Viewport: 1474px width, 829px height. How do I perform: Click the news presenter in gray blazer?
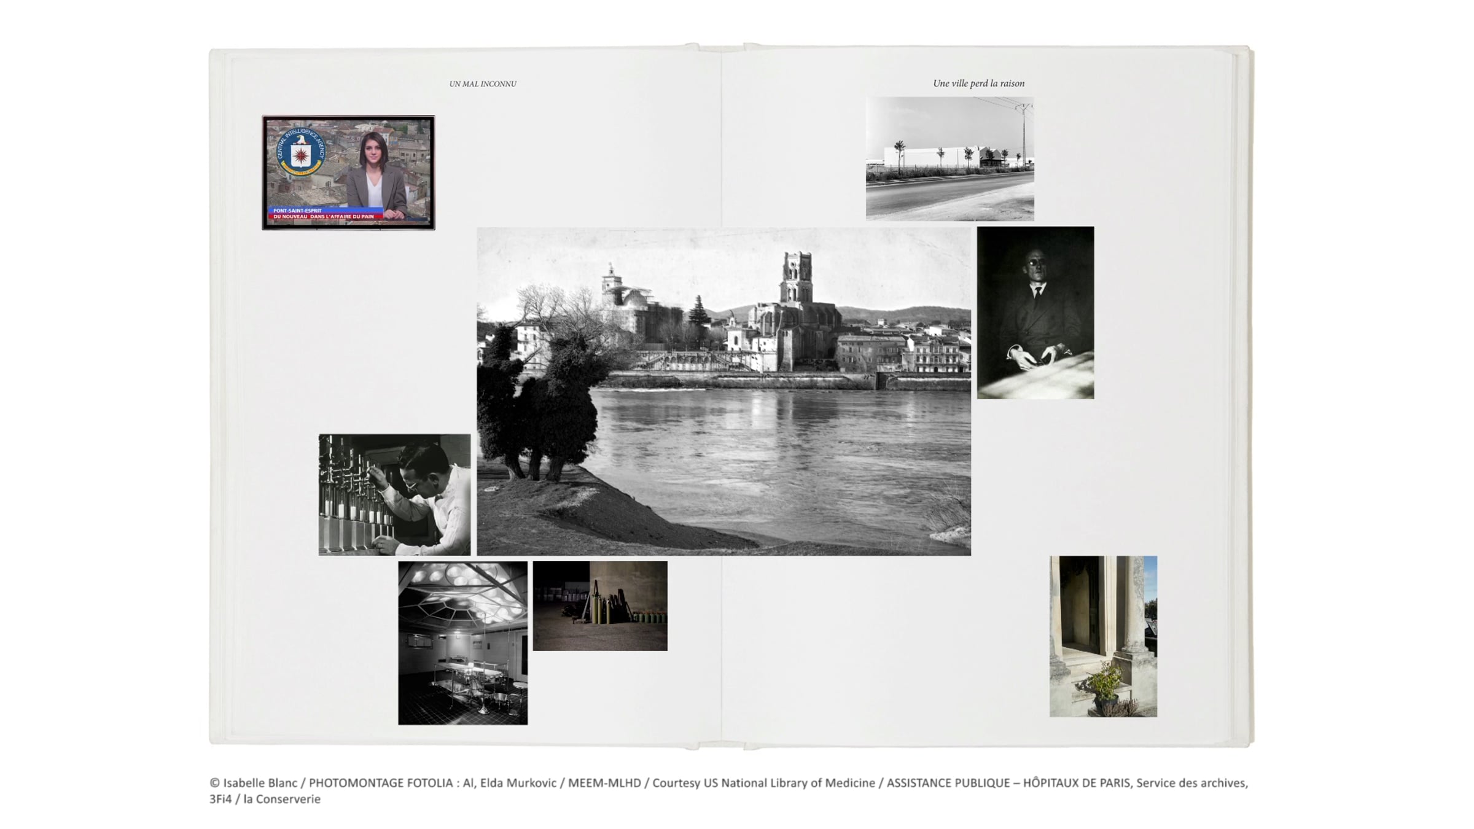click(x=375, y=178)
